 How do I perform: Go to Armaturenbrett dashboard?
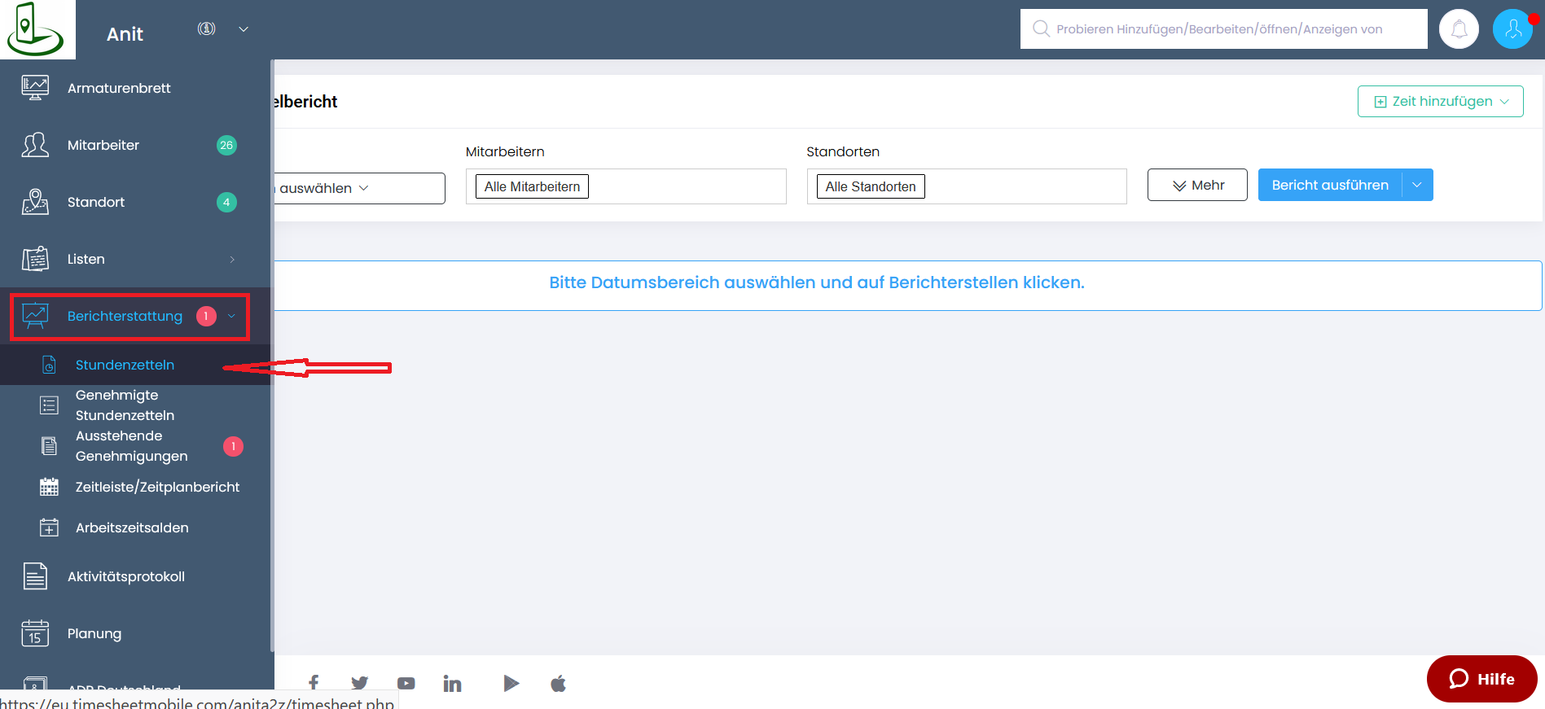click(x=119, y=88)
